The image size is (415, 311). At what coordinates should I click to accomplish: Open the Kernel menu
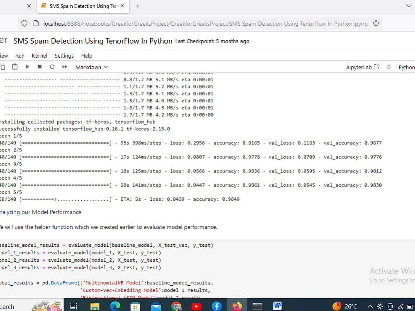(39, 56)
